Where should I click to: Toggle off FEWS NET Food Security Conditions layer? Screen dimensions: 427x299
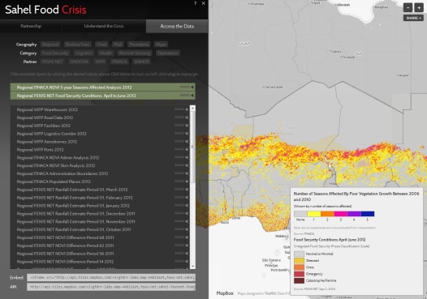(102, 96)
